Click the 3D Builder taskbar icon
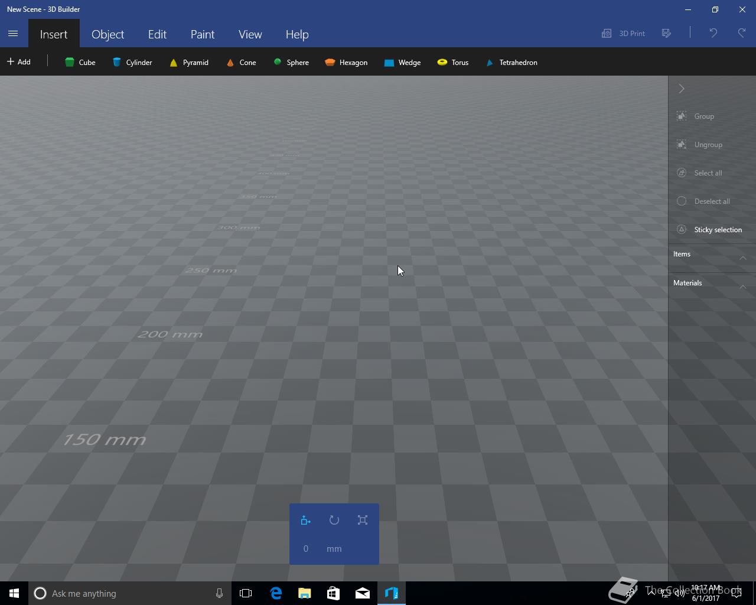The height and width of the screenshot is (605, 756). [x=392, y=593]
